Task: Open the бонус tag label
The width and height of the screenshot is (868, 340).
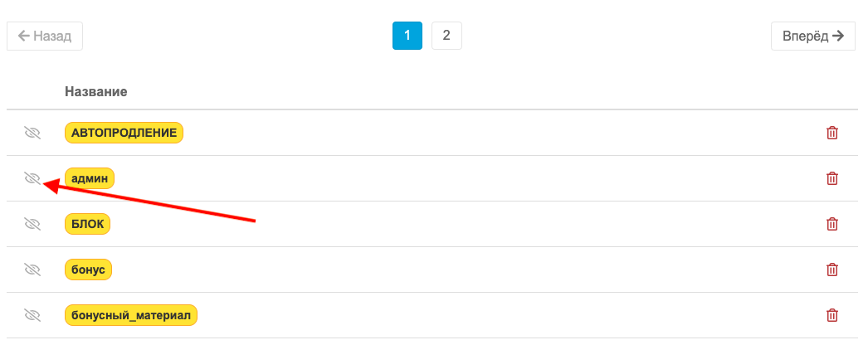Action: pos(89,270)
